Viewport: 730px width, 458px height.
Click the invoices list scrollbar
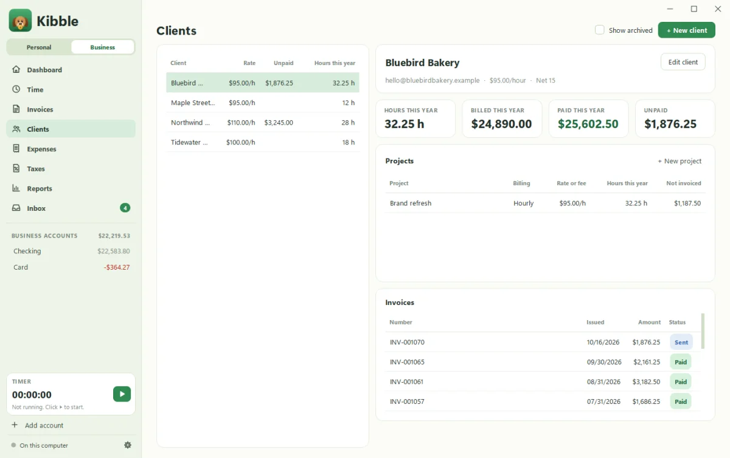point(703,331)
